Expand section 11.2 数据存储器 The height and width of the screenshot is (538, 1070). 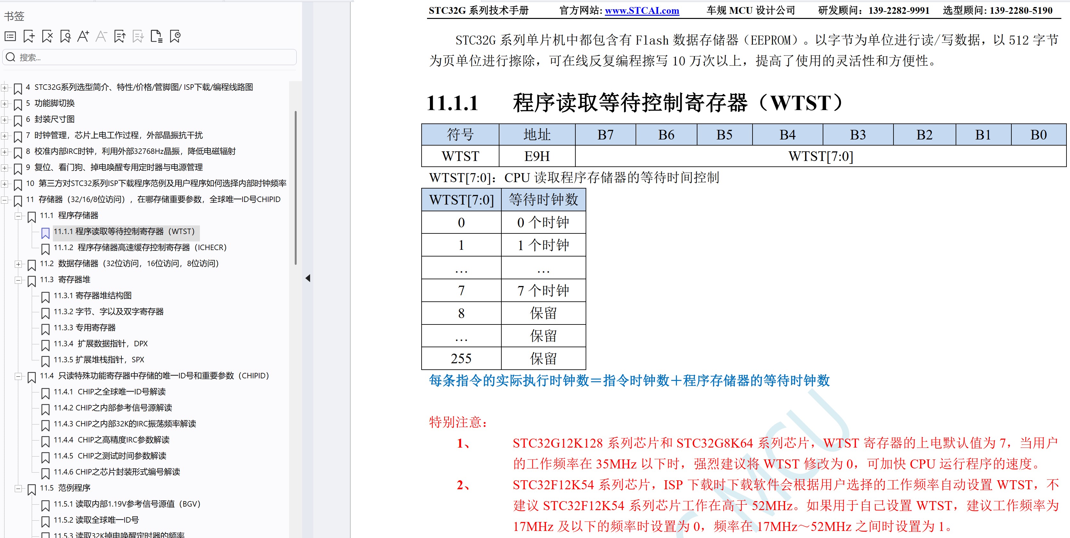coord(18,264)
